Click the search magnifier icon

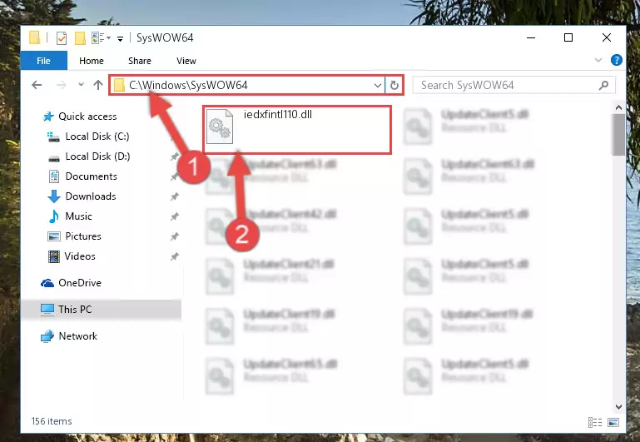click(x=603, y=85)
